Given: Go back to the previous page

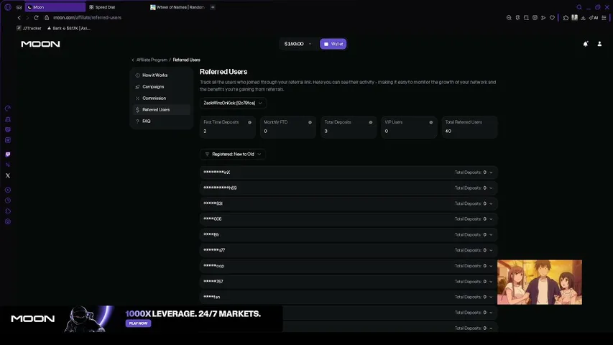Looking at the screenshot, I should click(x=19, y=17).
